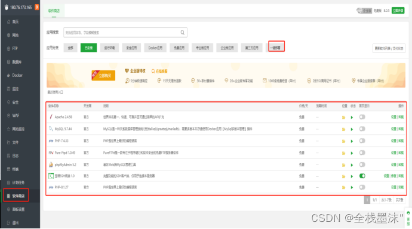
Task: Select the 第三方应用 category filter
Action: pyautogui.click(x=252, y=48)
